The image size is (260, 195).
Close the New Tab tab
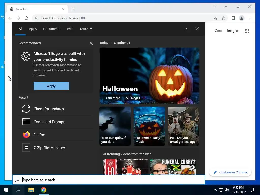coord(63,9)
